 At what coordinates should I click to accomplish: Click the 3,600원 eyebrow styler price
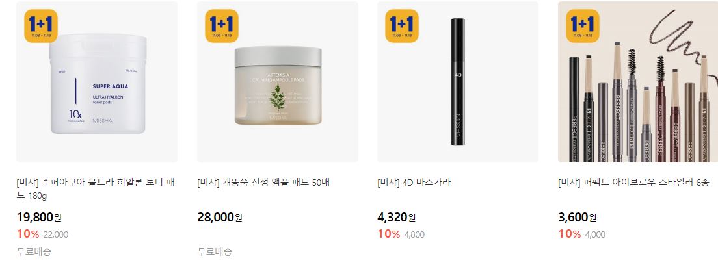coord(577,218)
